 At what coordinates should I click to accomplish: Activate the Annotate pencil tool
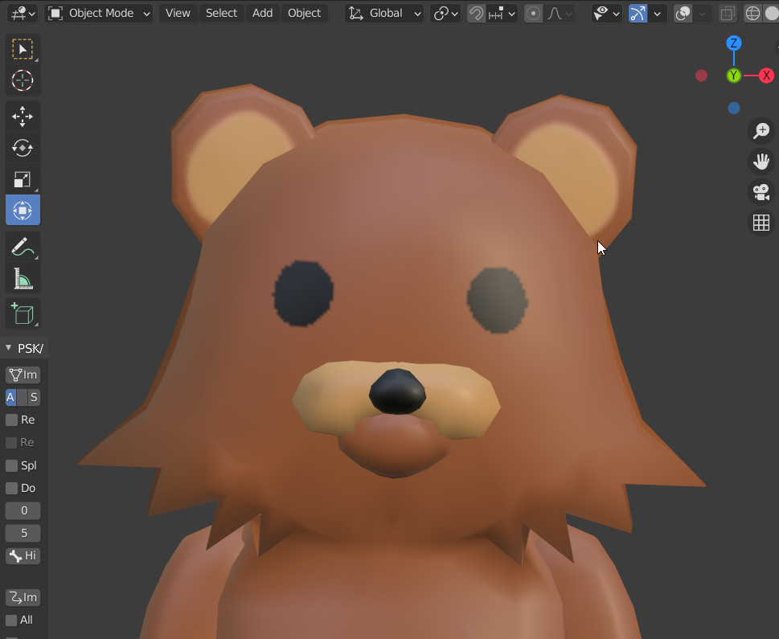point(23,247)
